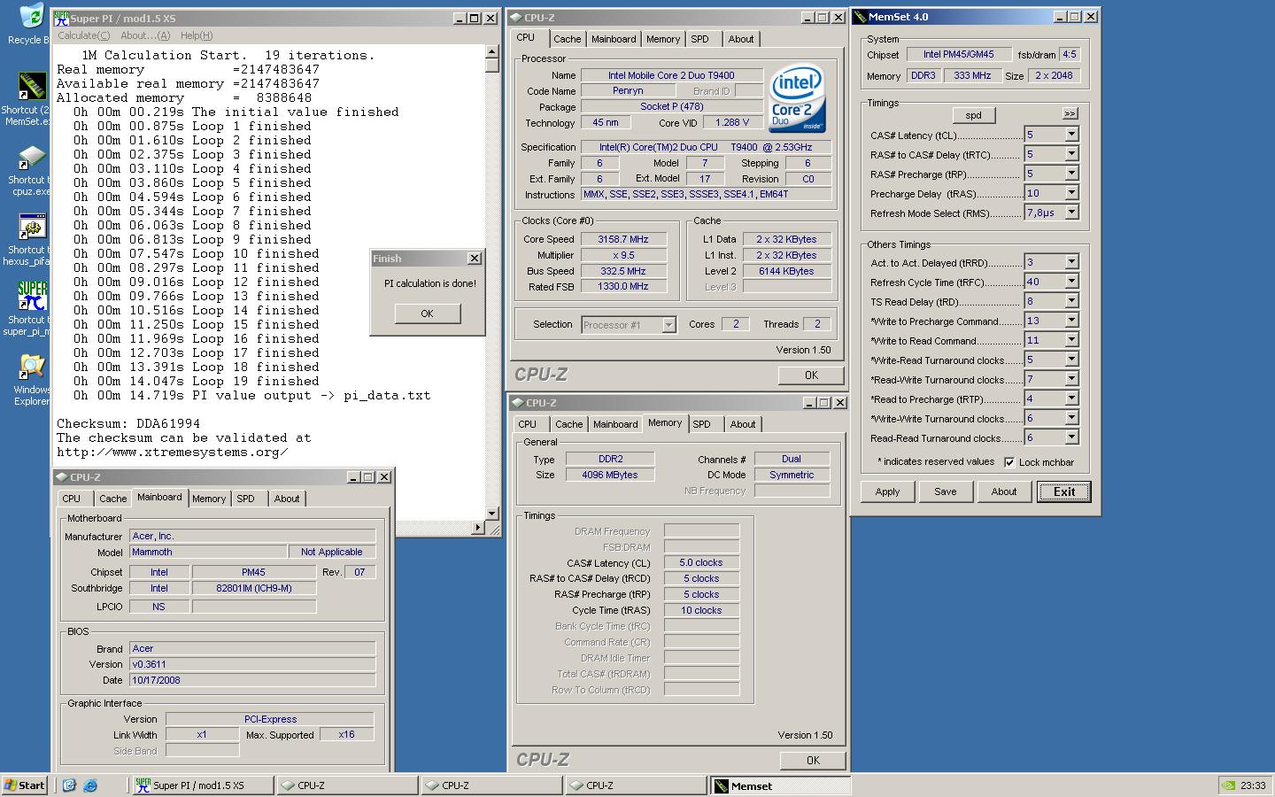Viewport: 1275px width, 797px height.
Task: Switch to Cache tab in top CPU-Z window
Action: (x=568, y=39)
